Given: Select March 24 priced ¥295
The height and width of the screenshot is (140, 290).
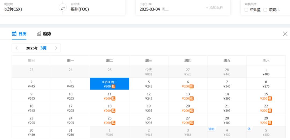Looking at the screenshot, I should click(70, 120).
